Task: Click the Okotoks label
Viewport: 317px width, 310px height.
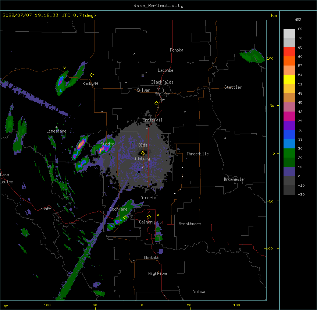Action: (x=152, y=258)
